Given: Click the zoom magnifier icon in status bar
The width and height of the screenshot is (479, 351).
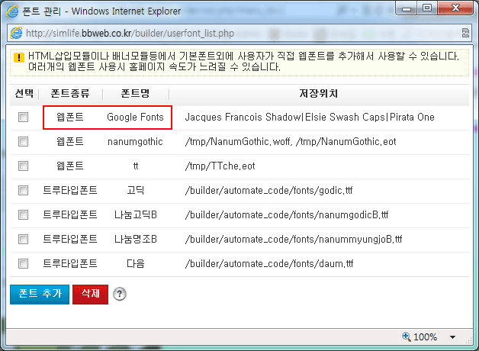Looking at the screenshot, I should (407, 337).
